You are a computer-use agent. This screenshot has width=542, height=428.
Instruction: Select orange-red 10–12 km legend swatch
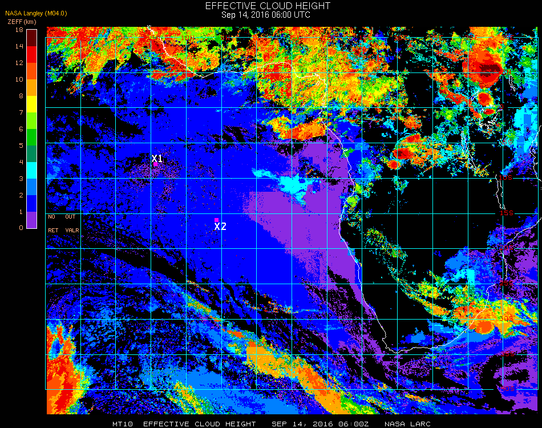point(31,71)
